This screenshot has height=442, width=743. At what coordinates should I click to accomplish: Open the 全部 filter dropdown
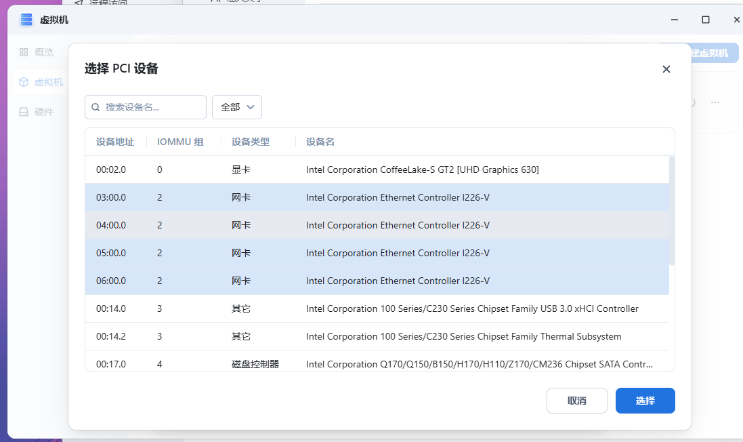237,107
